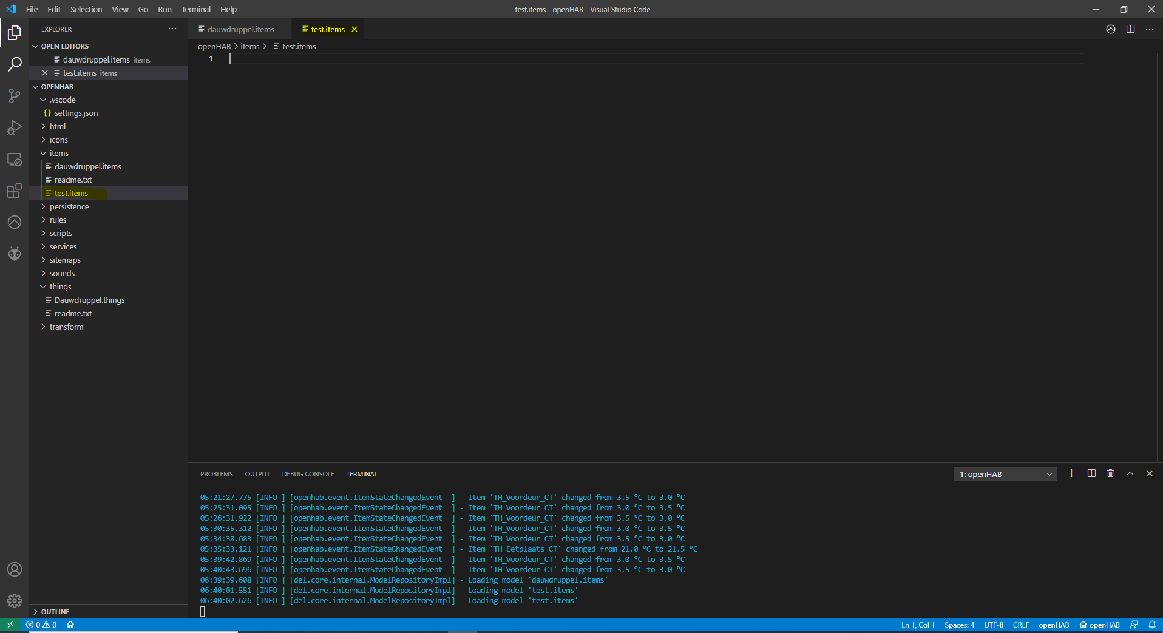
Task: Open the Explorer view in activity bar
Action: point(15,33)
